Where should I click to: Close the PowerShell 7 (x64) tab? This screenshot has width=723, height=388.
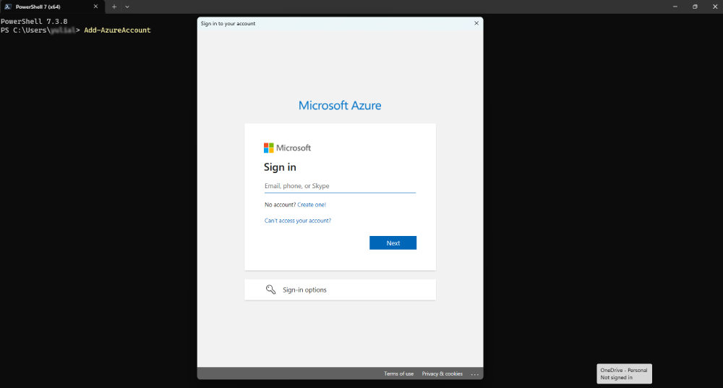96,7
